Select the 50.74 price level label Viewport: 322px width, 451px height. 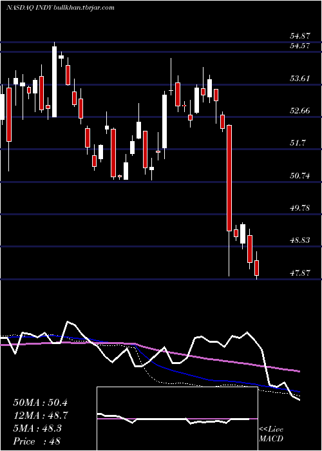click(299, 175)
